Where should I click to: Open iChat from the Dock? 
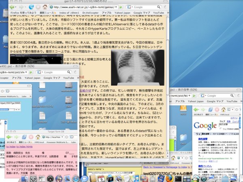click(x=85, y=179)
